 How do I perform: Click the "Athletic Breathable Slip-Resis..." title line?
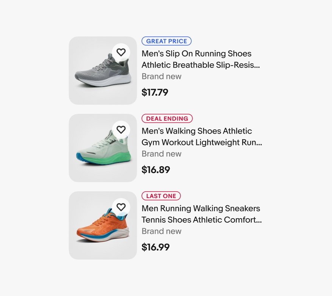click(x=201, y=65)
